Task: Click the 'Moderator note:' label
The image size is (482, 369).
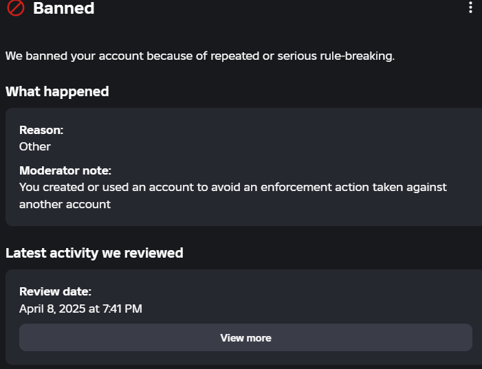Action: (x=65, y=170)
